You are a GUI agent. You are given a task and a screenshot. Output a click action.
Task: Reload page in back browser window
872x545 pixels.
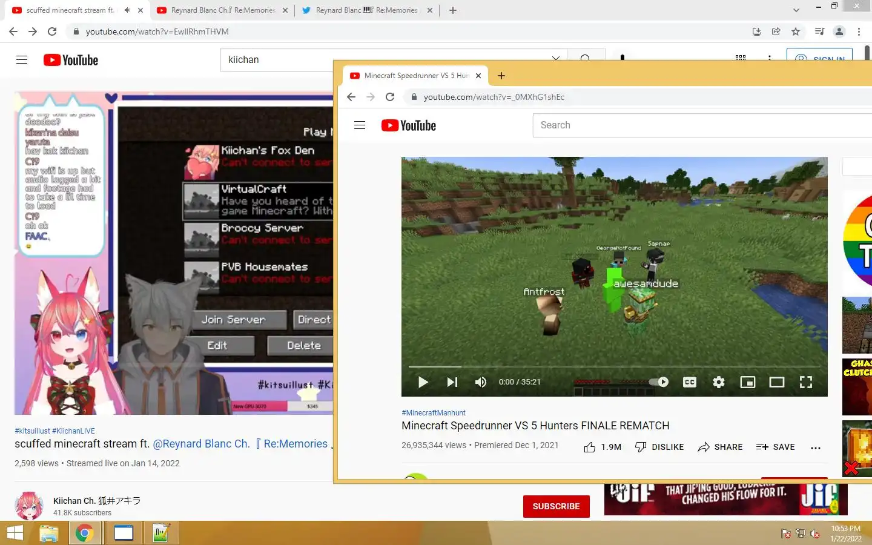pyautogui.click(x=52, y=31)
